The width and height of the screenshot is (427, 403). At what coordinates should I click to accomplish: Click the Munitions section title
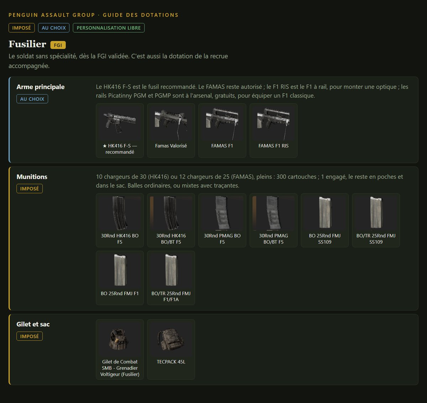click(32, 177)
